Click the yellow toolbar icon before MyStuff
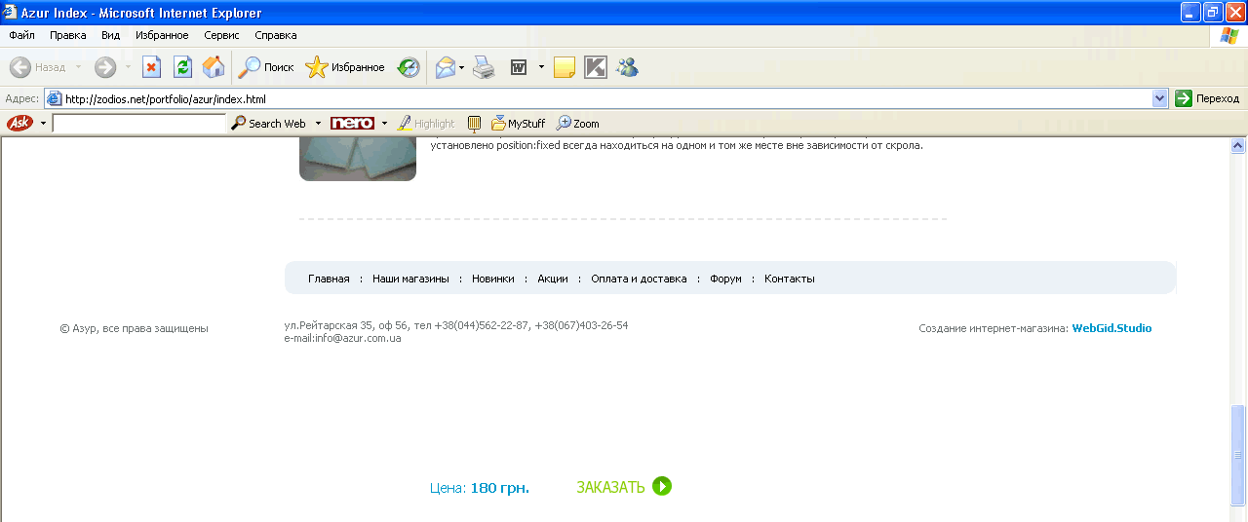 pos(475,124)
